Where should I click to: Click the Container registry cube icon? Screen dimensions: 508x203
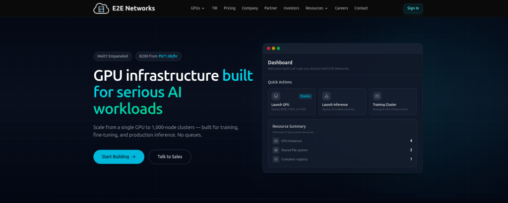click(276, 159)
